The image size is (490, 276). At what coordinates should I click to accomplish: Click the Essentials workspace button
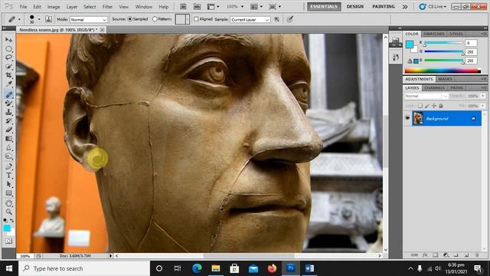[324, 7]
